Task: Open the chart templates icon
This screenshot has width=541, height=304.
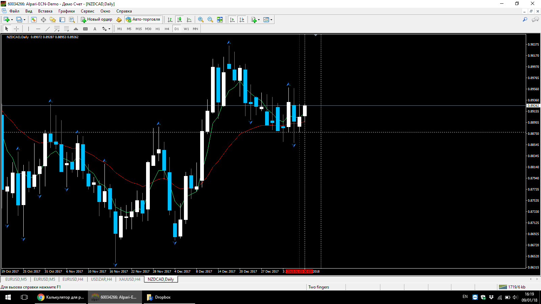Action: coord(266,20)
